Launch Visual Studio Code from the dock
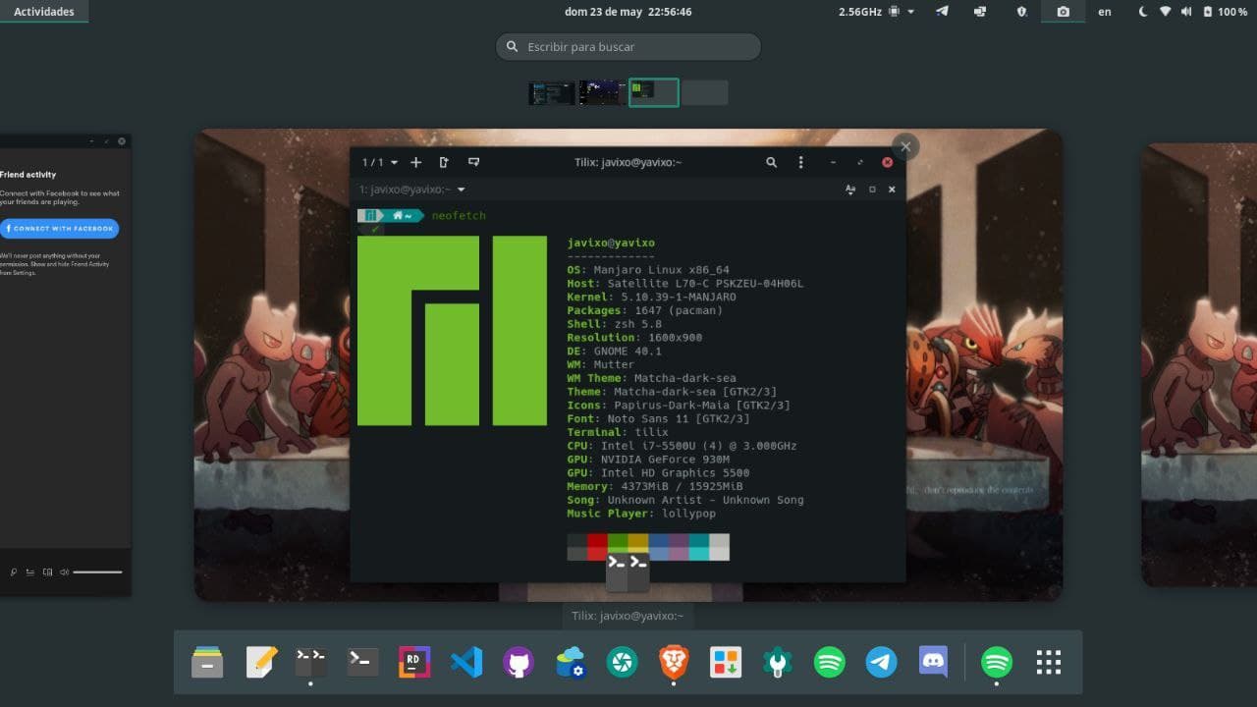1257x707 pixels. (466, 663)
